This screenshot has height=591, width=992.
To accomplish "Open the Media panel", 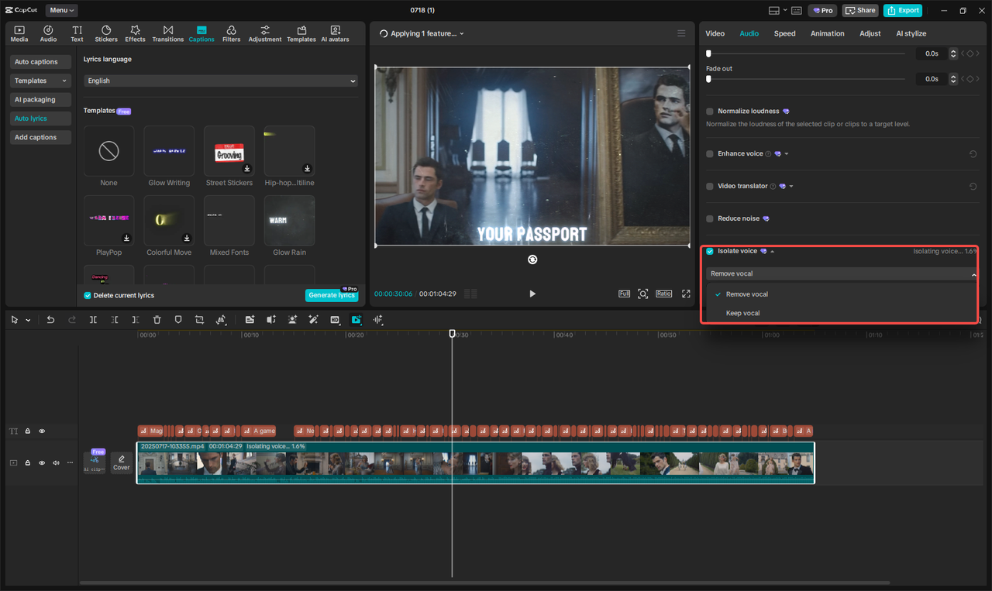I will coord(19,33).
